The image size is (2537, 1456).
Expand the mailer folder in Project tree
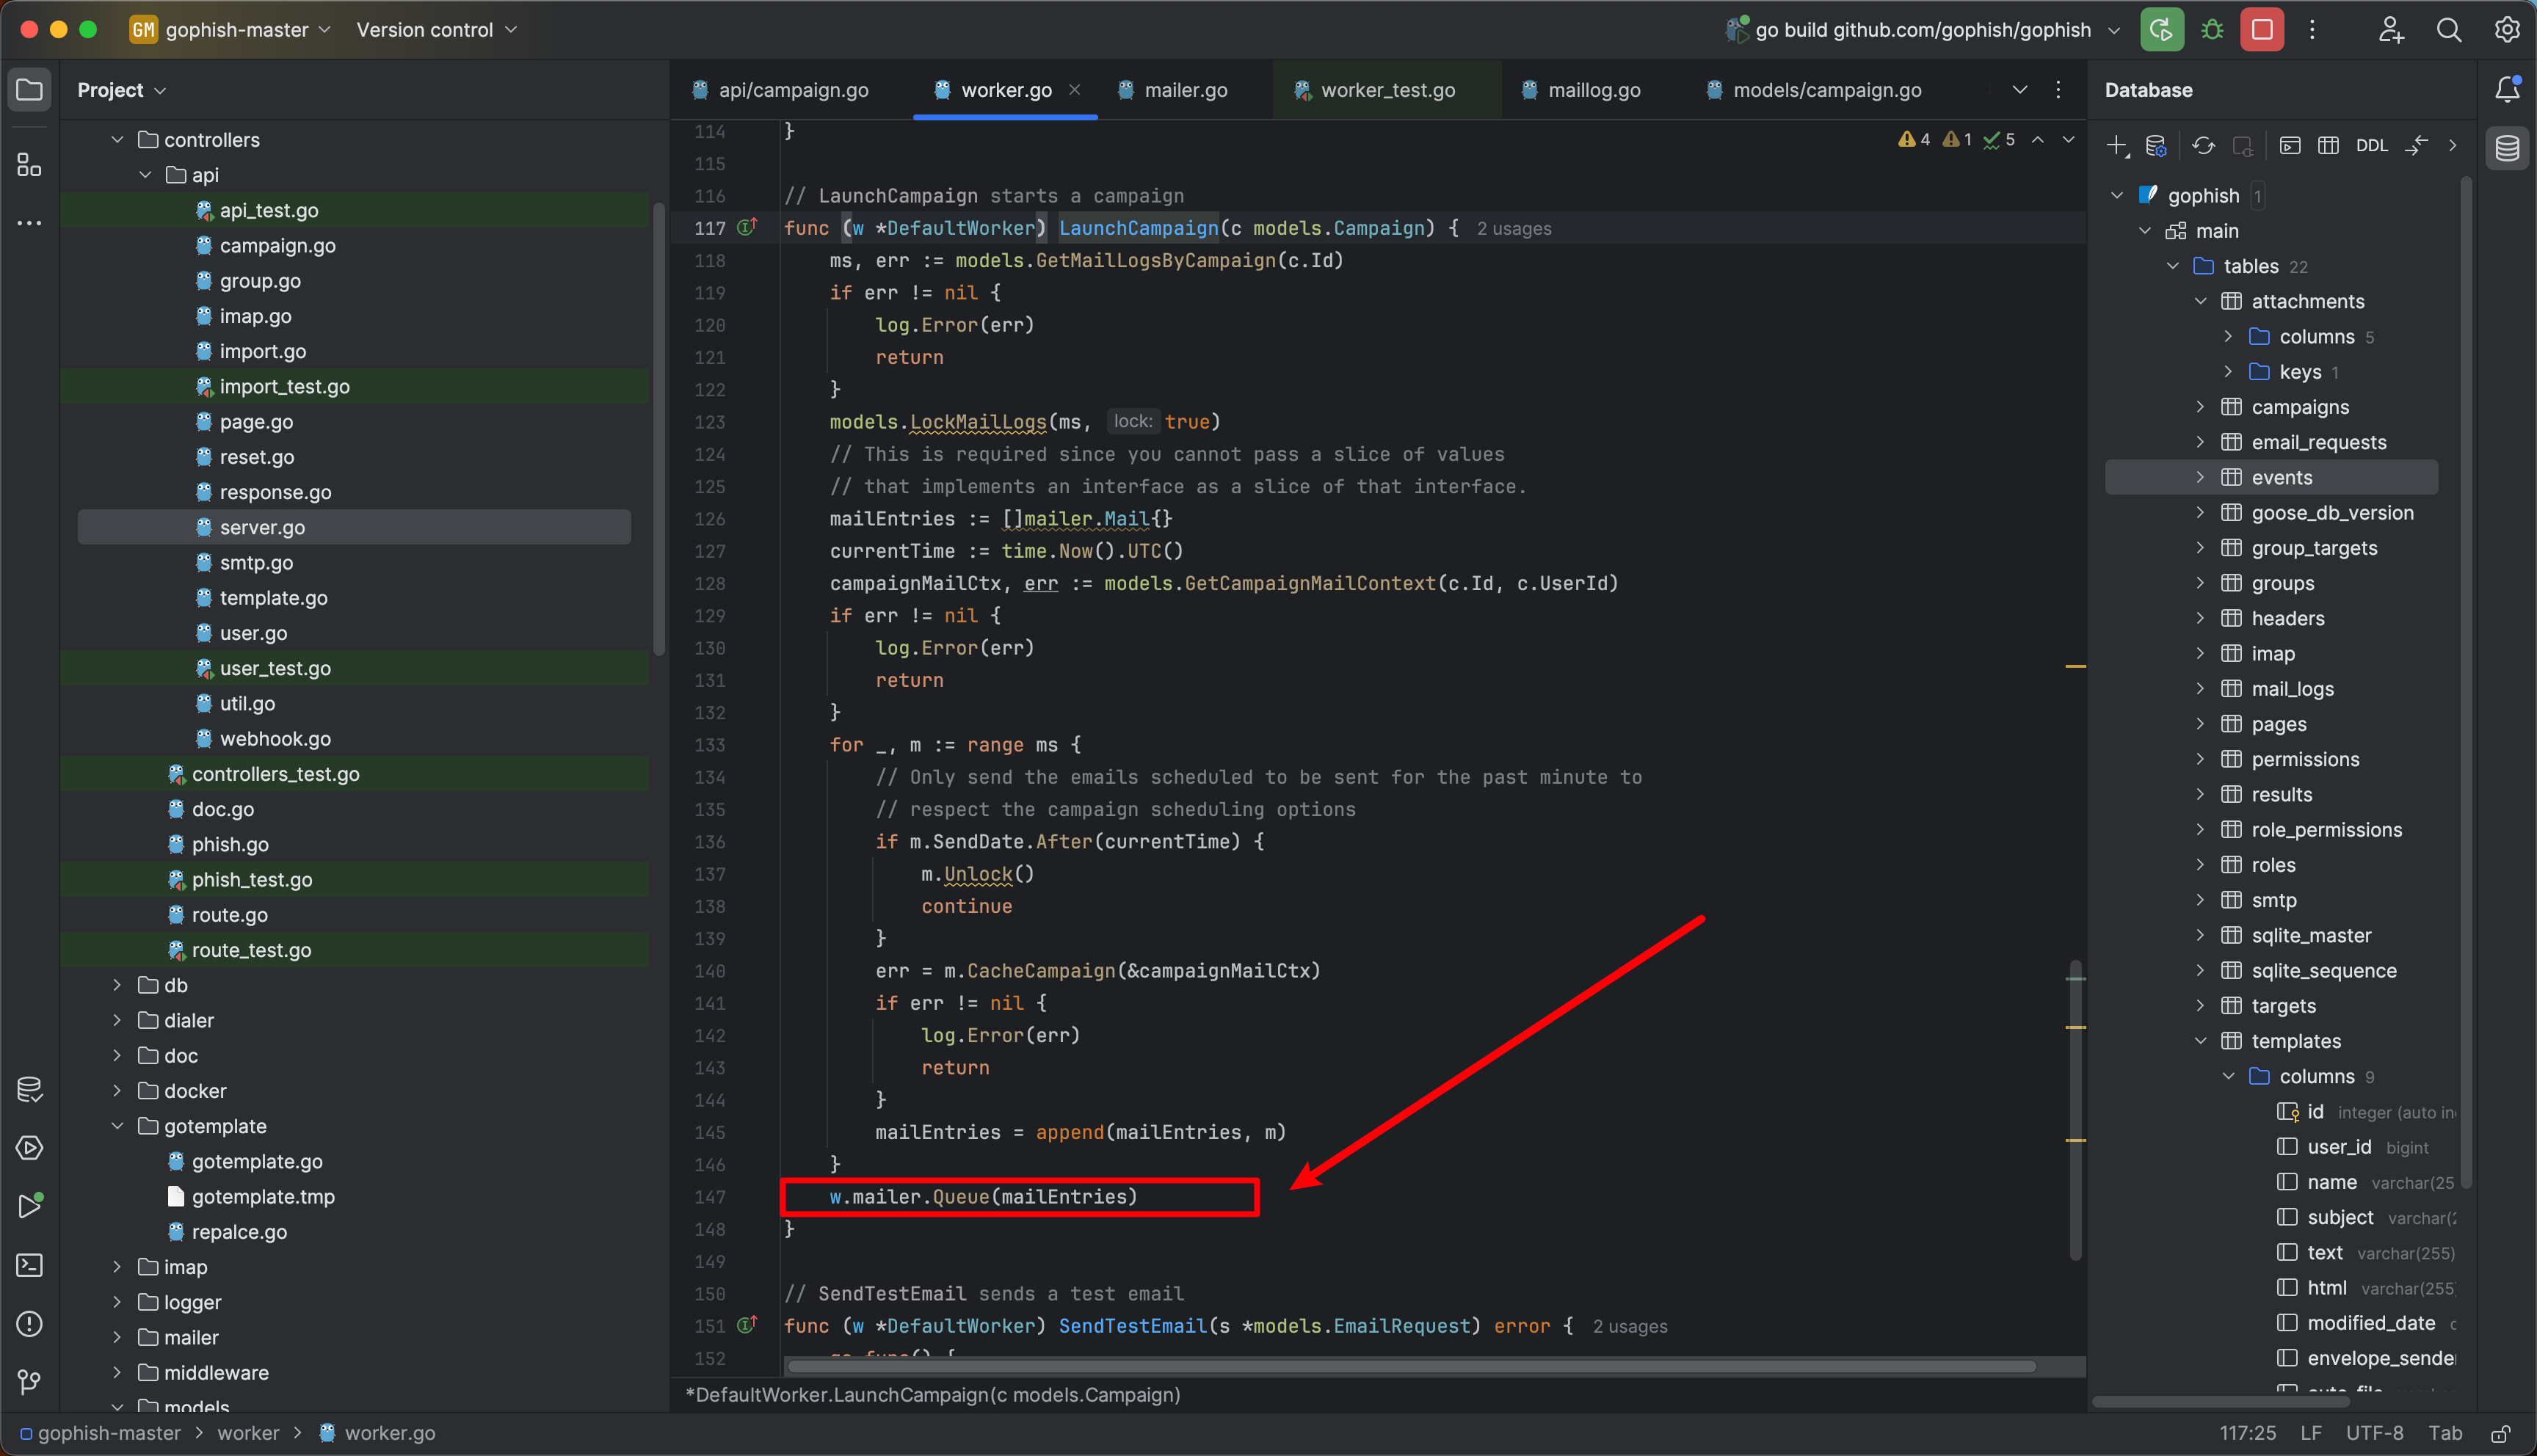point(117,1337)
